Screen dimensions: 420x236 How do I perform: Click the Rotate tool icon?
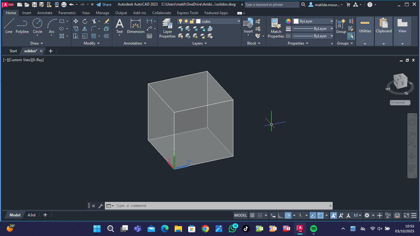click(85, 21)
